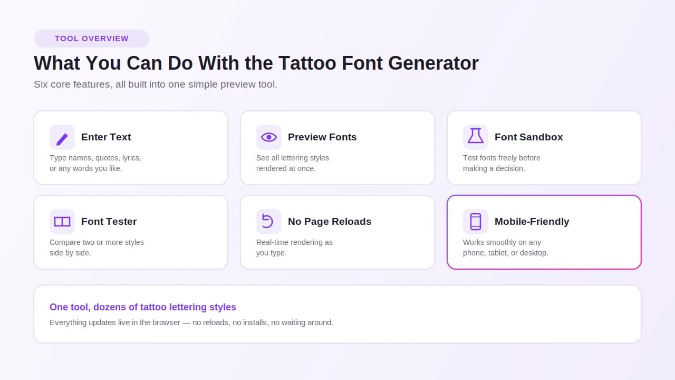Click text 'Works smoothly on any'
Viewport: 675px width, 380px height.
(x=502, y=242)
